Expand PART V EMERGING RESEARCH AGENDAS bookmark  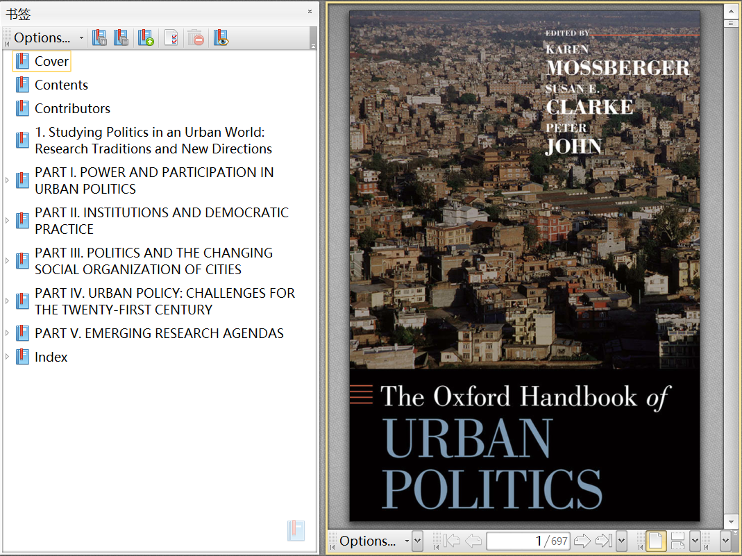tap(8, 333)
